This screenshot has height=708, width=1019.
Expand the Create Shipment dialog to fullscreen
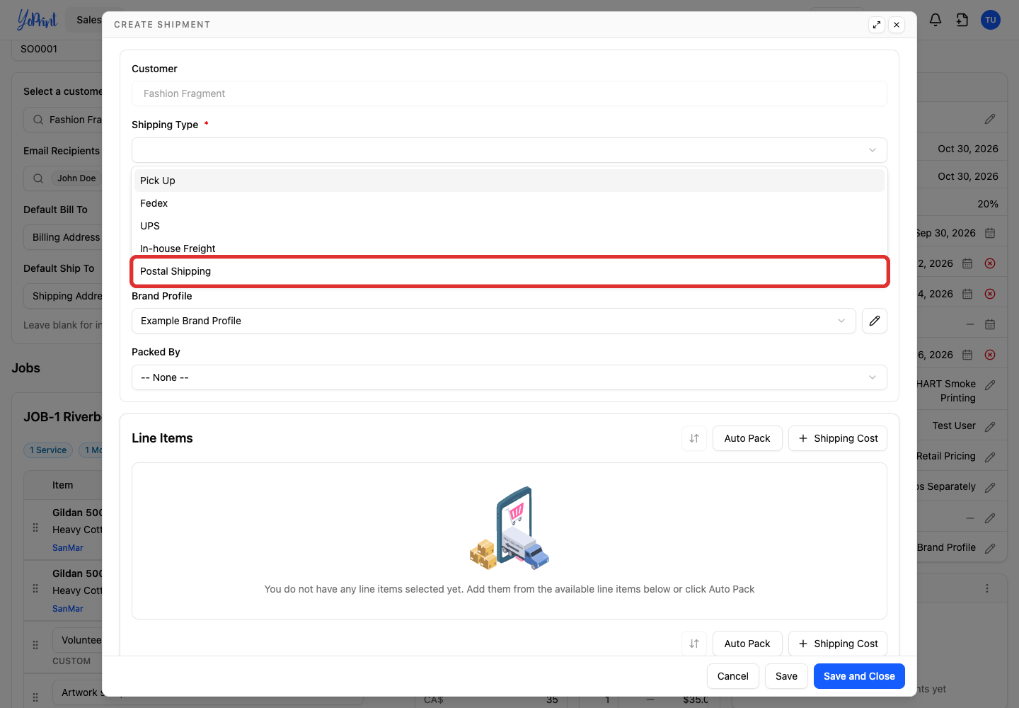(877, 25)
